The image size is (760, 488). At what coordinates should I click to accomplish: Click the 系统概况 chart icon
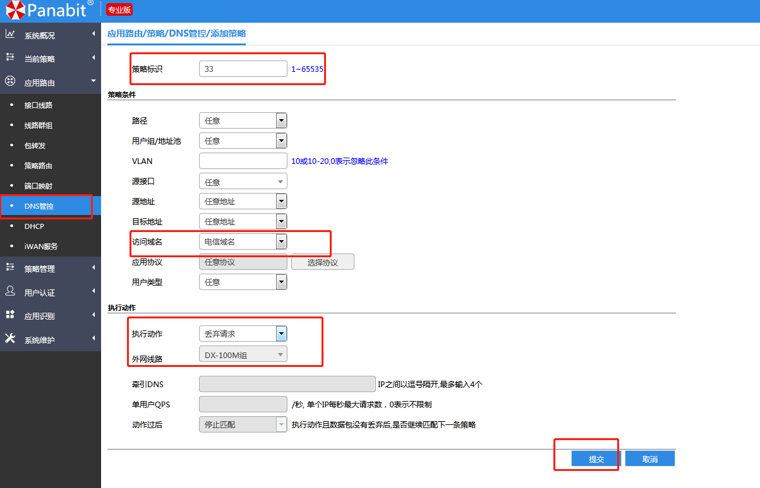pos(10,34)
